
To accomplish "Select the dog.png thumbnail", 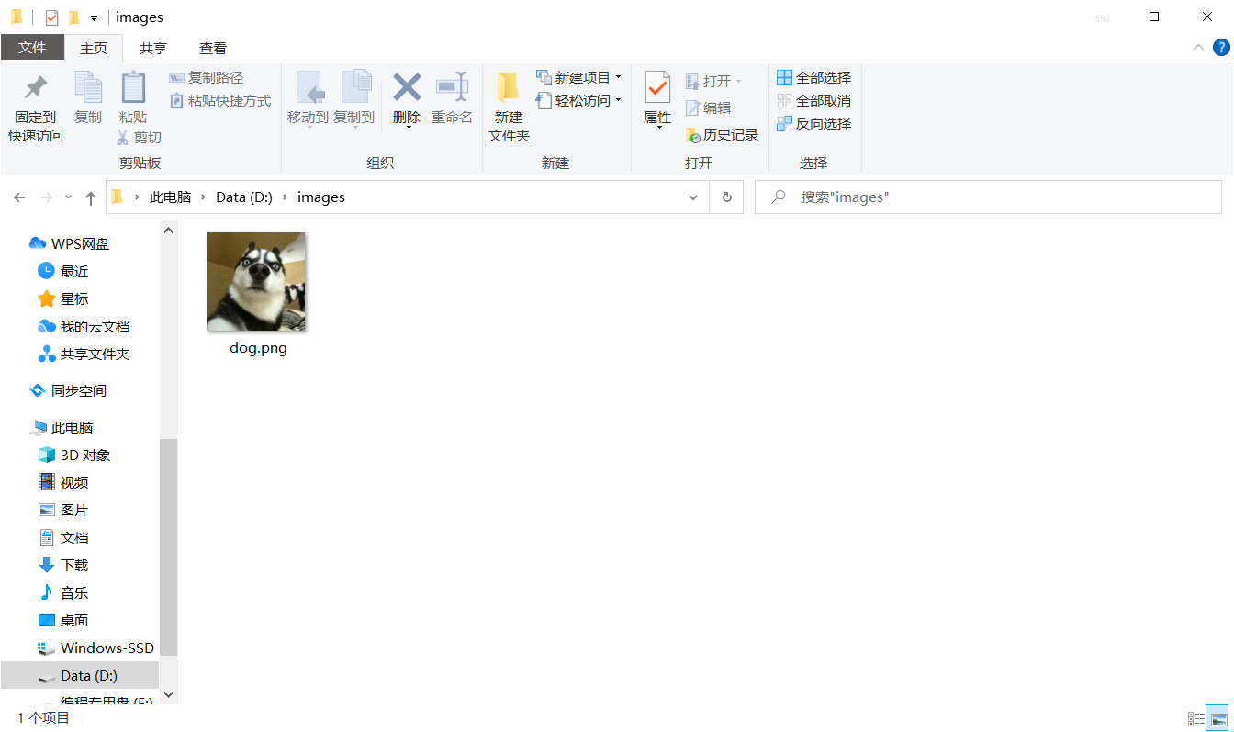I will click(x=256, y=282).
